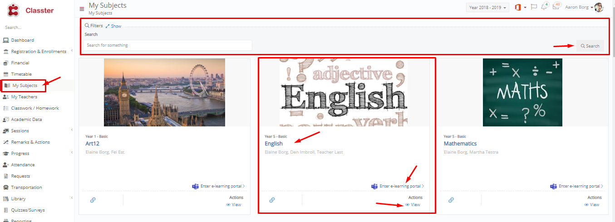Click the link icon on Art12 card
Viewport: 615px width, 222px height.
point(93,200)
